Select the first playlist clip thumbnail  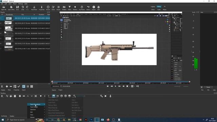[8, 18]
